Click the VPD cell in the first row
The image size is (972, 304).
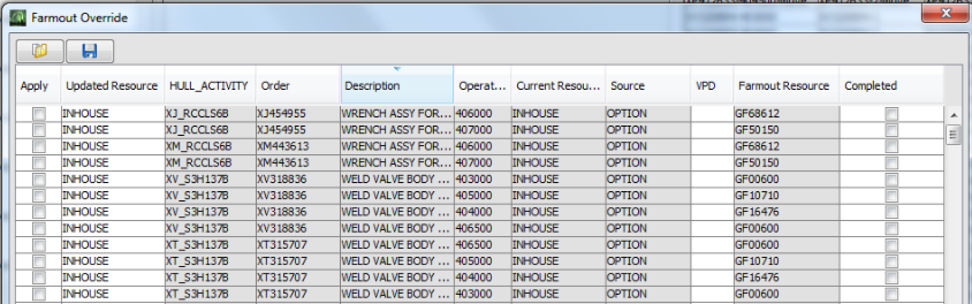pos(712,114)
